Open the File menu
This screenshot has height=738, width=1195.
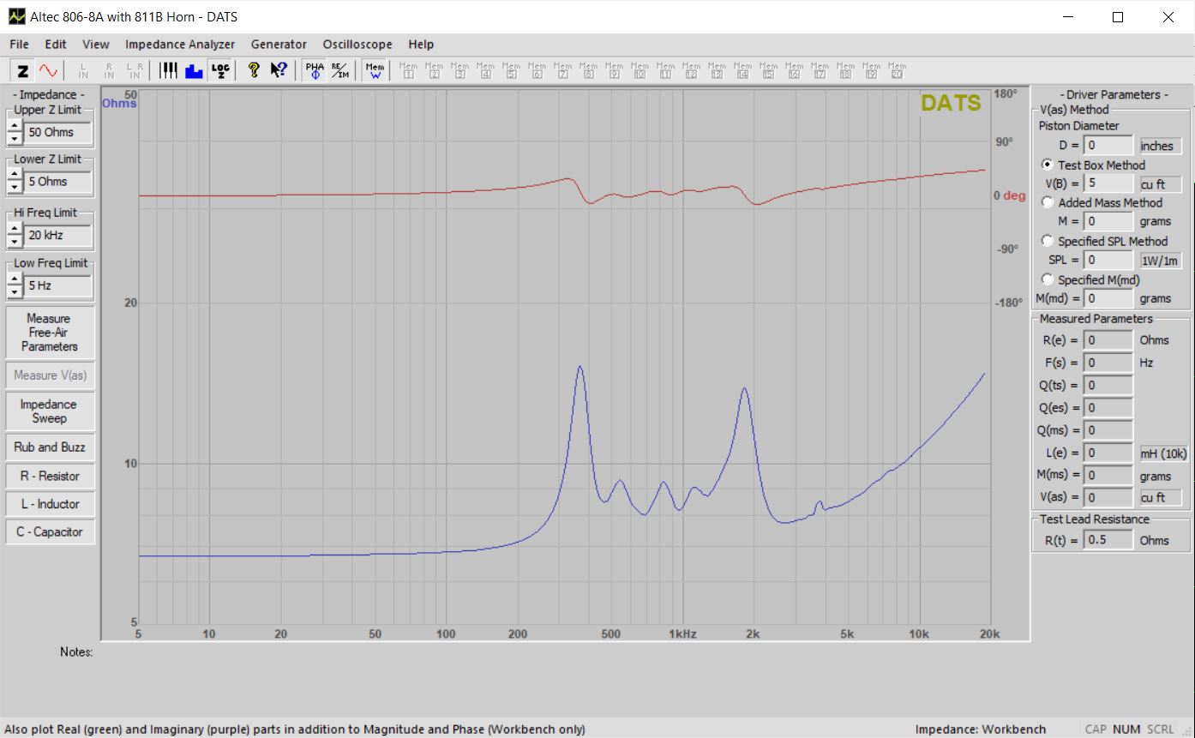19,44
